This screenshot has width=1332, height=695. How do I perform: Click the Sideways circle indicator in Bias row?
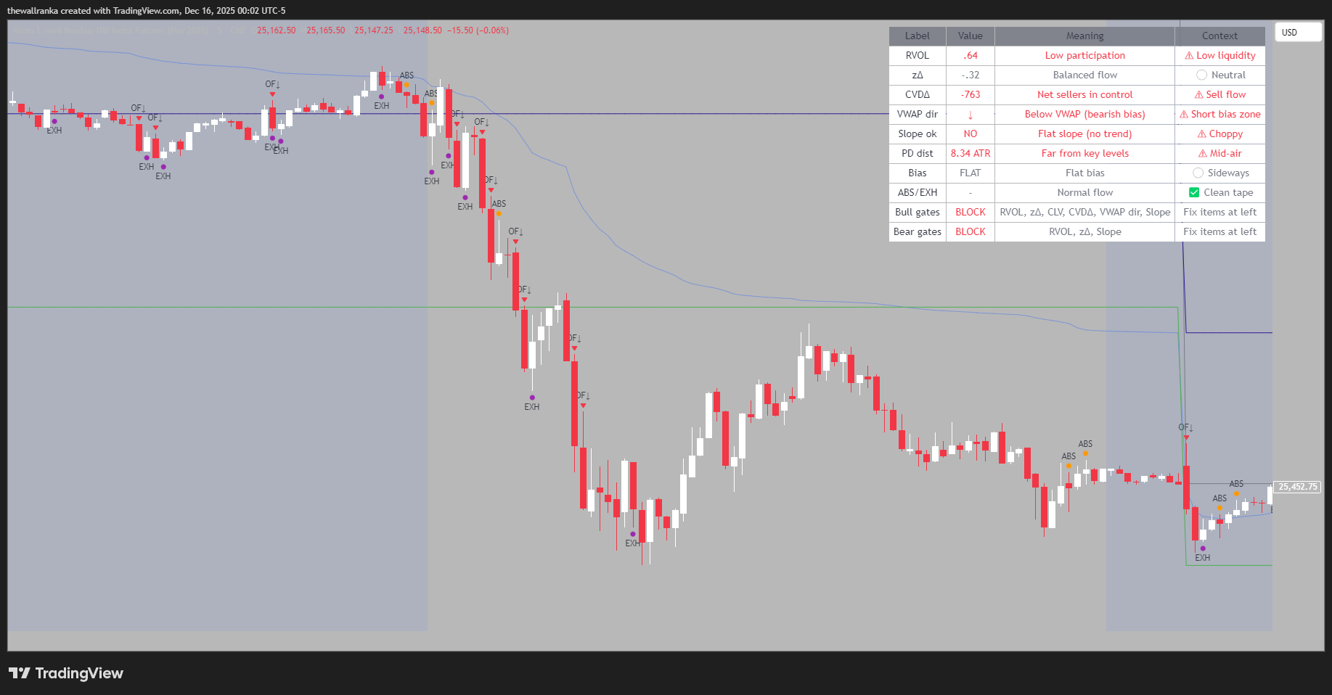point(1198,173)
